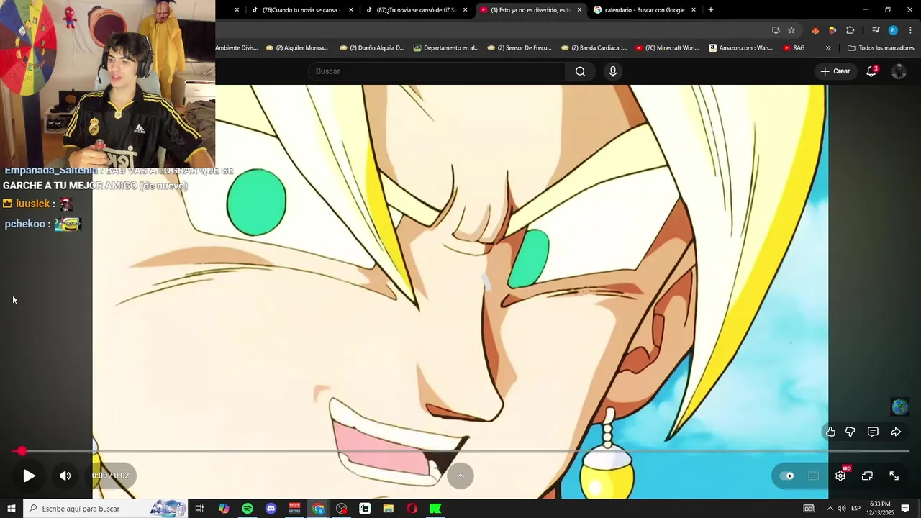Open Task View on taskbar

coord(200,509)
